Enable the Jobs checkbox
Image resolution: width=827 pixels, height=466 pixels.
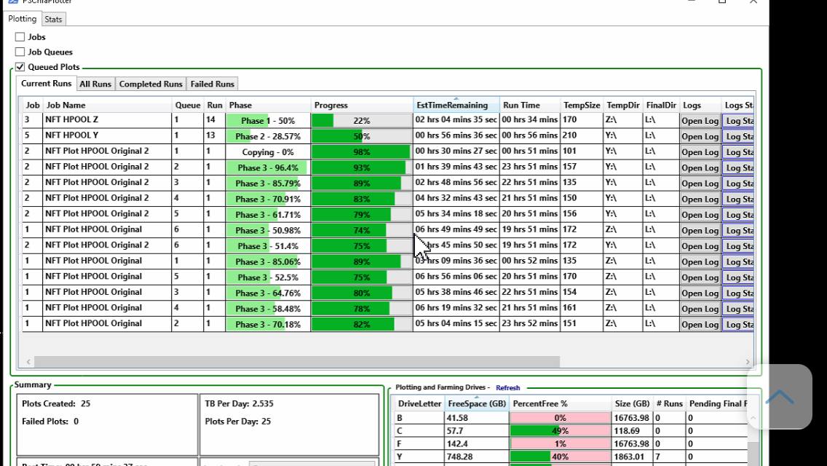[20, 37]
